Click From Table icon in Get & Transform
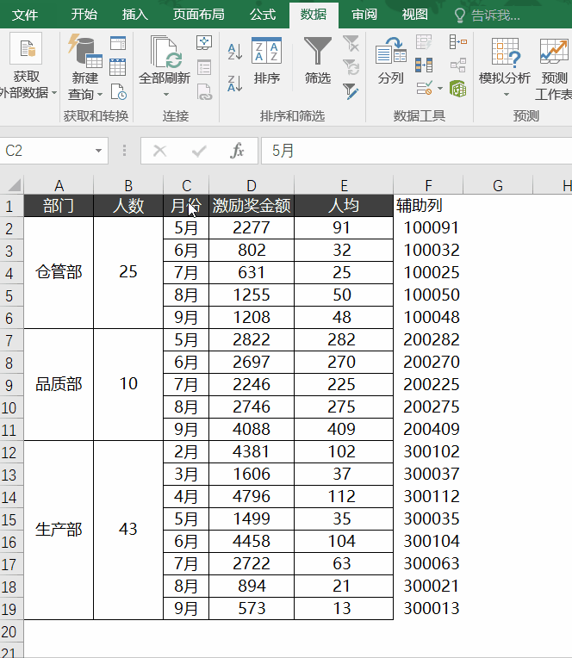 [x=118, y=67]
